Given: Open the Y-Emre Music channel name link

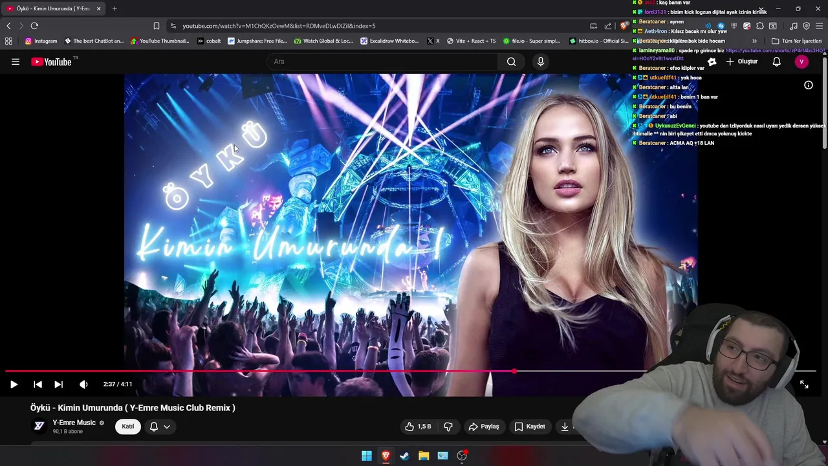Looking at the screenshot, I should [x=74, y=423].
